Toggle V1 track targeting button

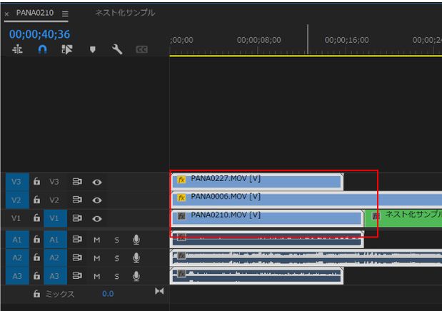[x=55, y=218]
